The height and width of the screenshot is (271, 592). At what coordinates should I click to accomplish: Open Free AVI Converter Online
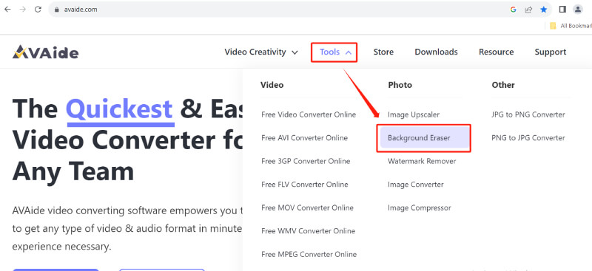coord(304,138)
